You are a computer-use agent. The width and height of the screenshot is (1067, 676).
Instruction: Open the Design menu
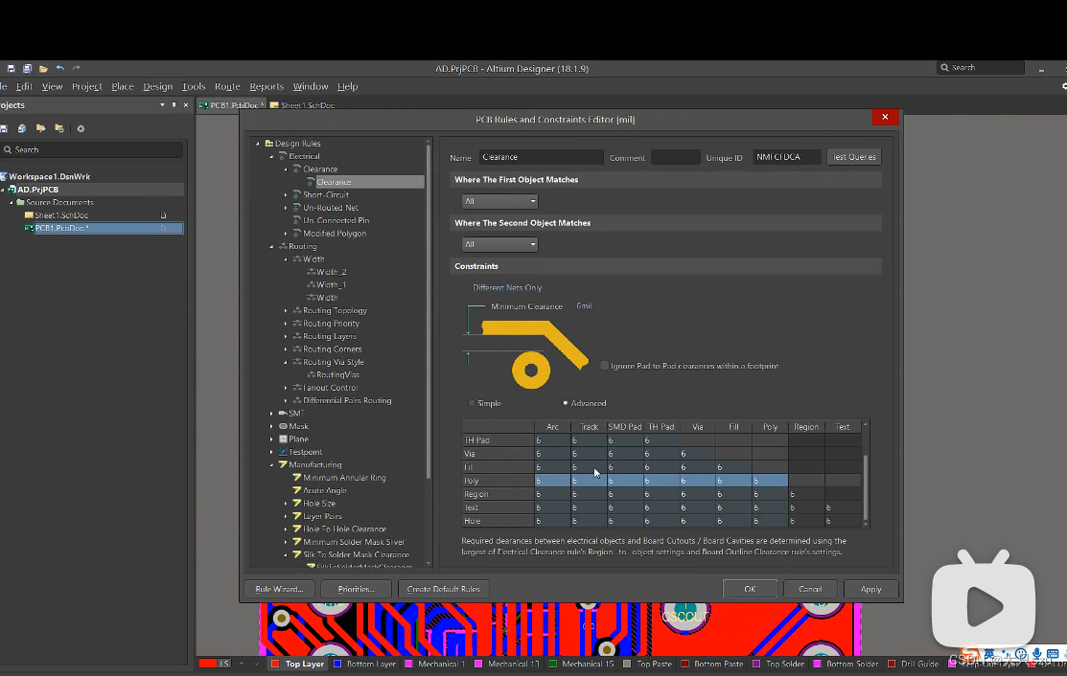[x=158, y=86]
